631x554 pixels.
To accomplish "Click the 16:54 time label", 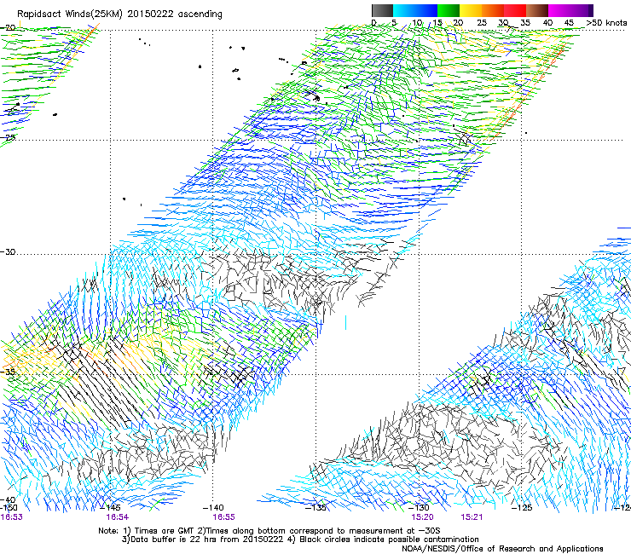I will tap(117, 517).
